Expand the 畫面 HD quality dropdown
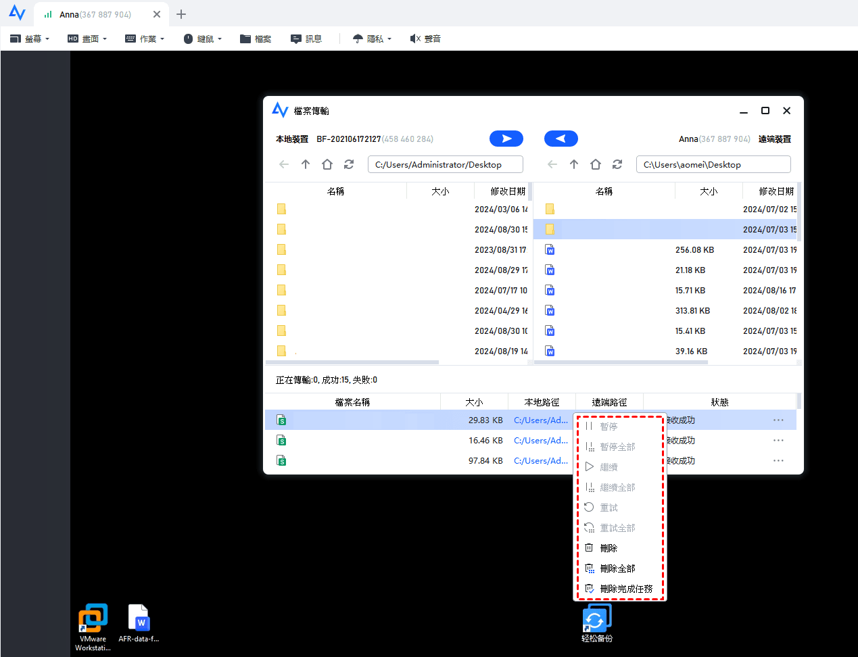 tap(87, 39)
